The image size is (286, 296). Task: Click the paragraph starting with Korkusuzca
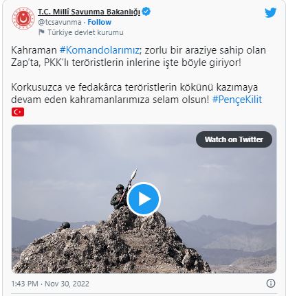click(137, 93)
